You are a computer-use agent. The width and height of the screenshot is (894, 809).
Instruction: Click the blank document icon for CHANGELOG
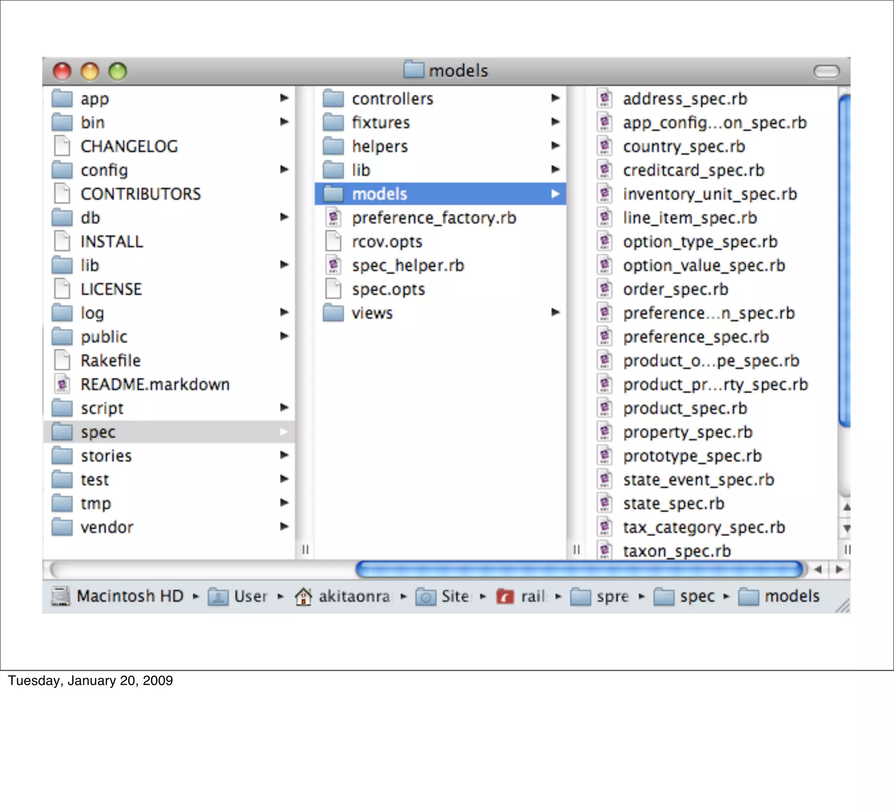tap(62, 146)
